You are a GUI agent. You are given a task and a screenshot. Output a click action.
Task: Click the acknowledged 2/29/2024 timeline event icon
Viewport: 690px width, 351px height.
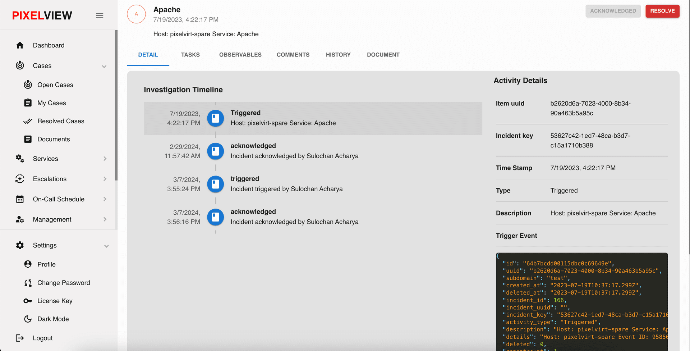tap(215, 151)
